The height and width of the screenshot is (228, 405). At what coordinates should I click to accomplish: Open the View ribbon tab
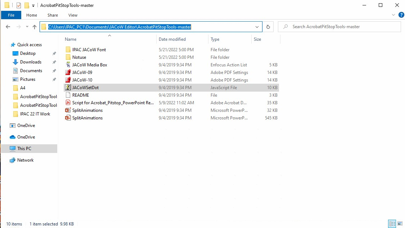point(73,15)
